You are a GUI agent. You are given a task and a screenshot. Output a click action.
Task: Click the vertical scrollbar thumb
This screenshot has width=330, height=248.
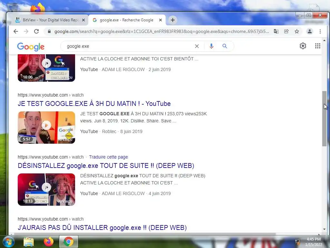coord(324,119)
